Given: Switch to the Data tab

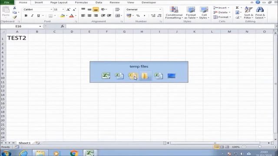Looking at the screenshot, I should tap(99, 3).
